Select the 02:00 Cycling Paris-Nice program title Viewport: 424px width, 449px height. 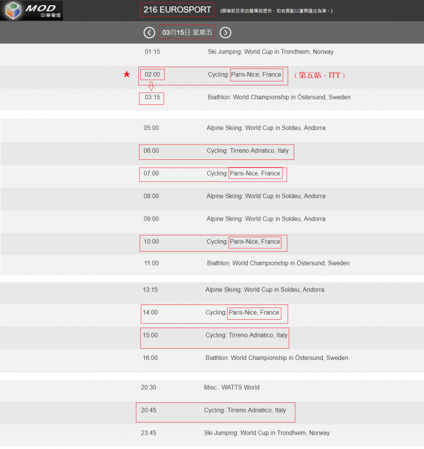tap(244, 74)
